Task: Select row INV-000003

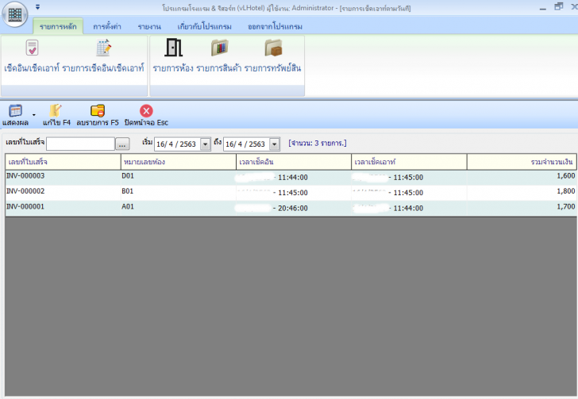Action: 291,177
